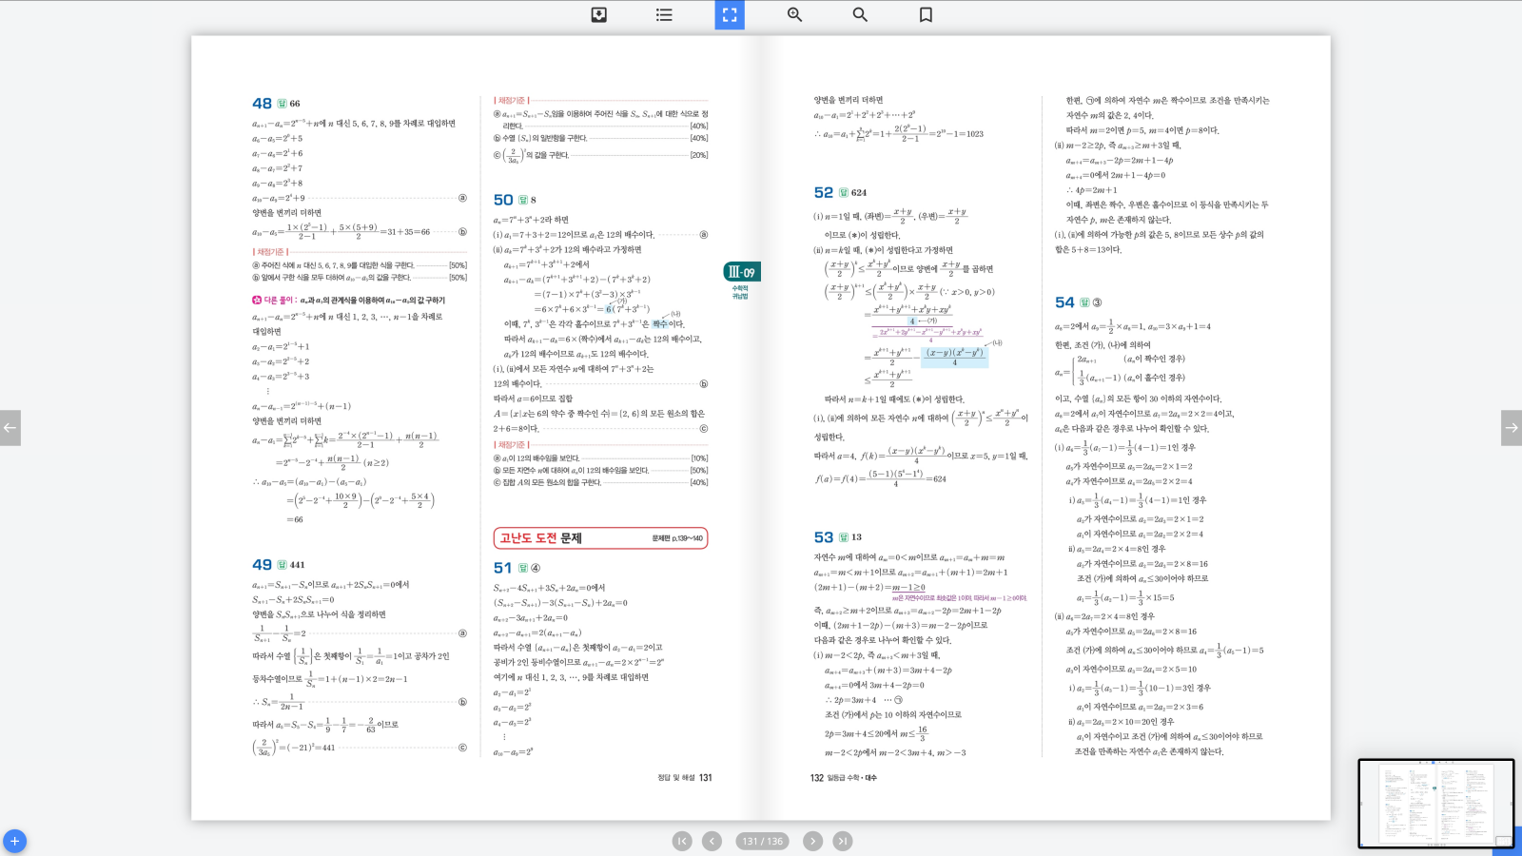
Task: Click the page preview thumbnail
Action: pos(1434,803)
